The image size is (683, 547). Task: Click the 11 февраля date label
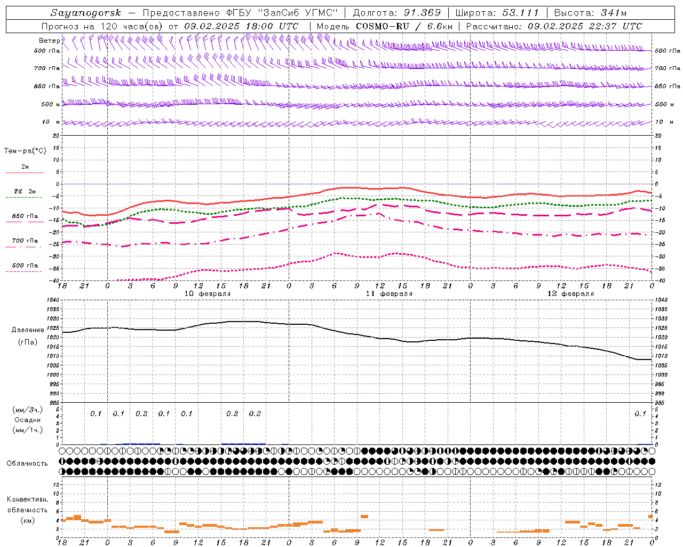[389, 294]
